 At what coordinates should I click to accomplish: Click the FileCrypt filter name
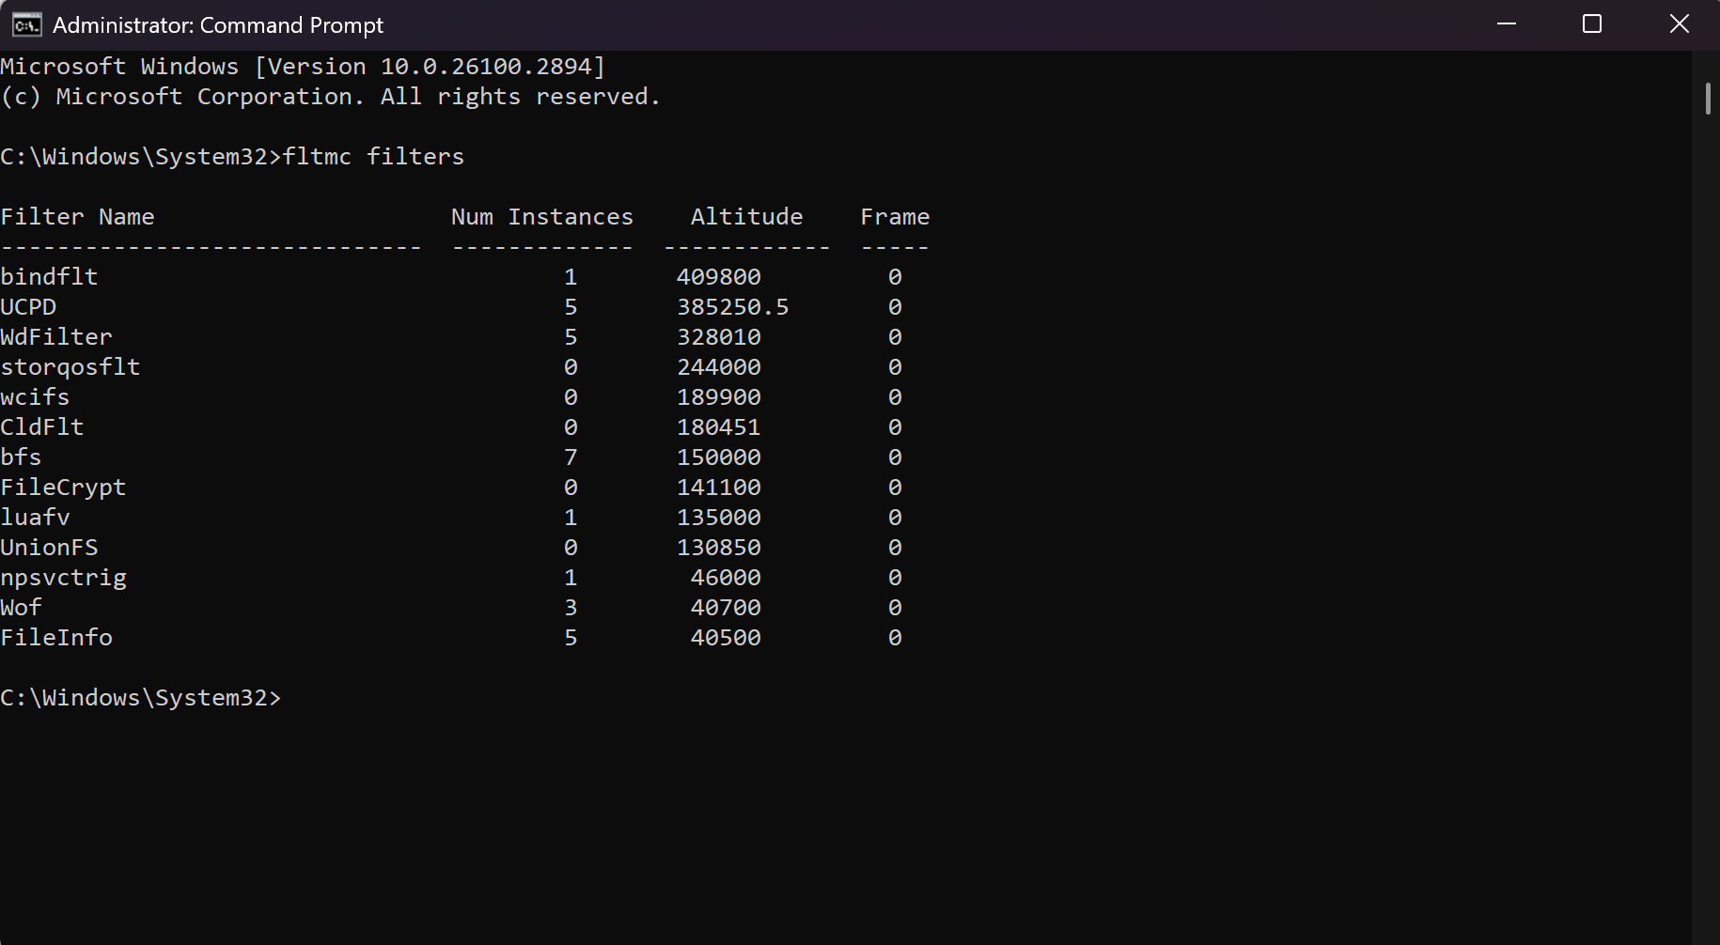tap(63, 488)
